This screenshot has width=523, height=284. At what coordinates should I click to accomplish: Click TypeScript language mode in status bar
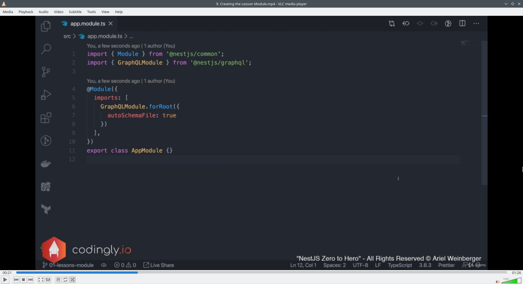[400, 265]
